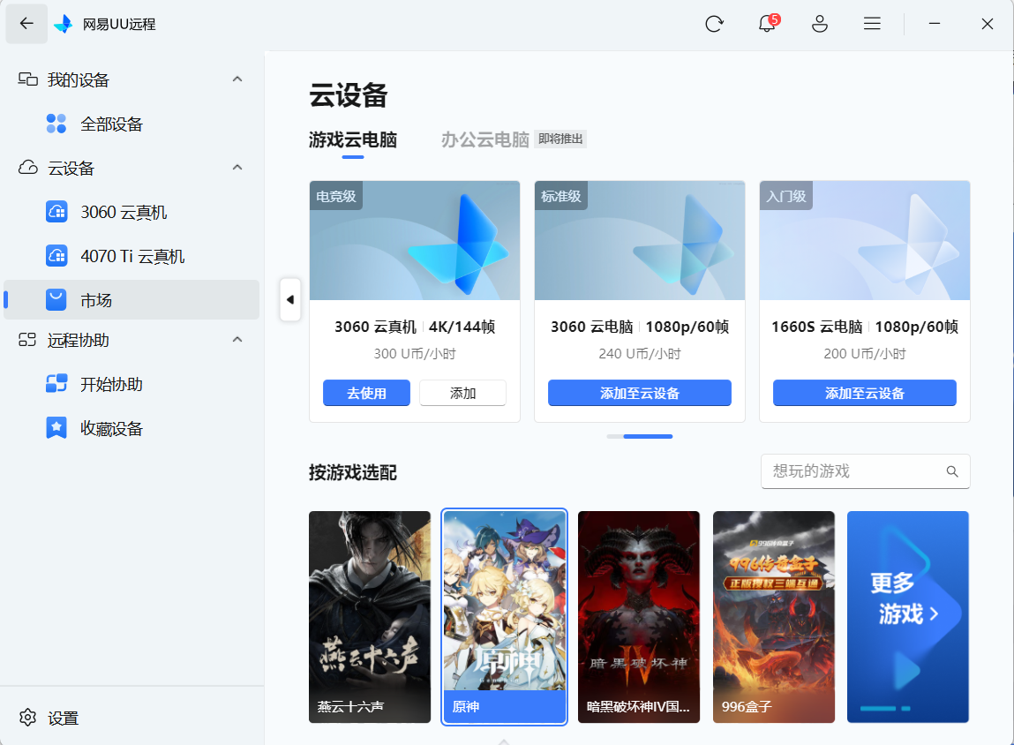The height and width of the screenshot is (745, 1014).
Task: Click the 远程协助 section icon
Action: pos(27,340)
